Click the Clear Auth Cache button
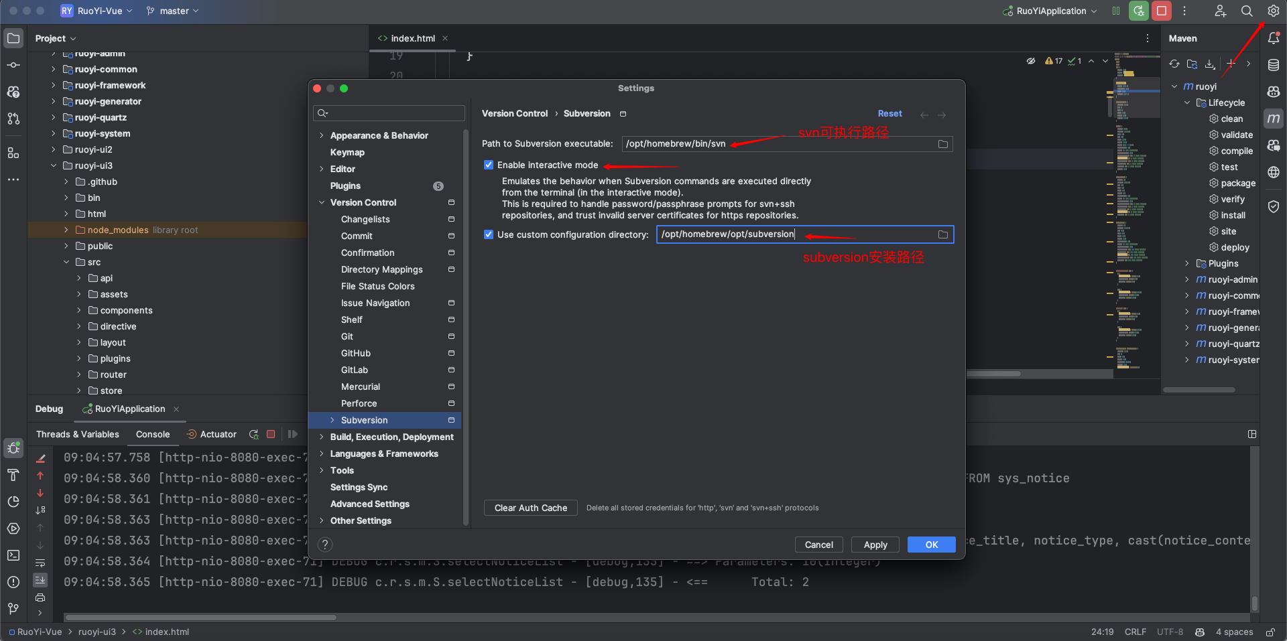 pos(530,508)
